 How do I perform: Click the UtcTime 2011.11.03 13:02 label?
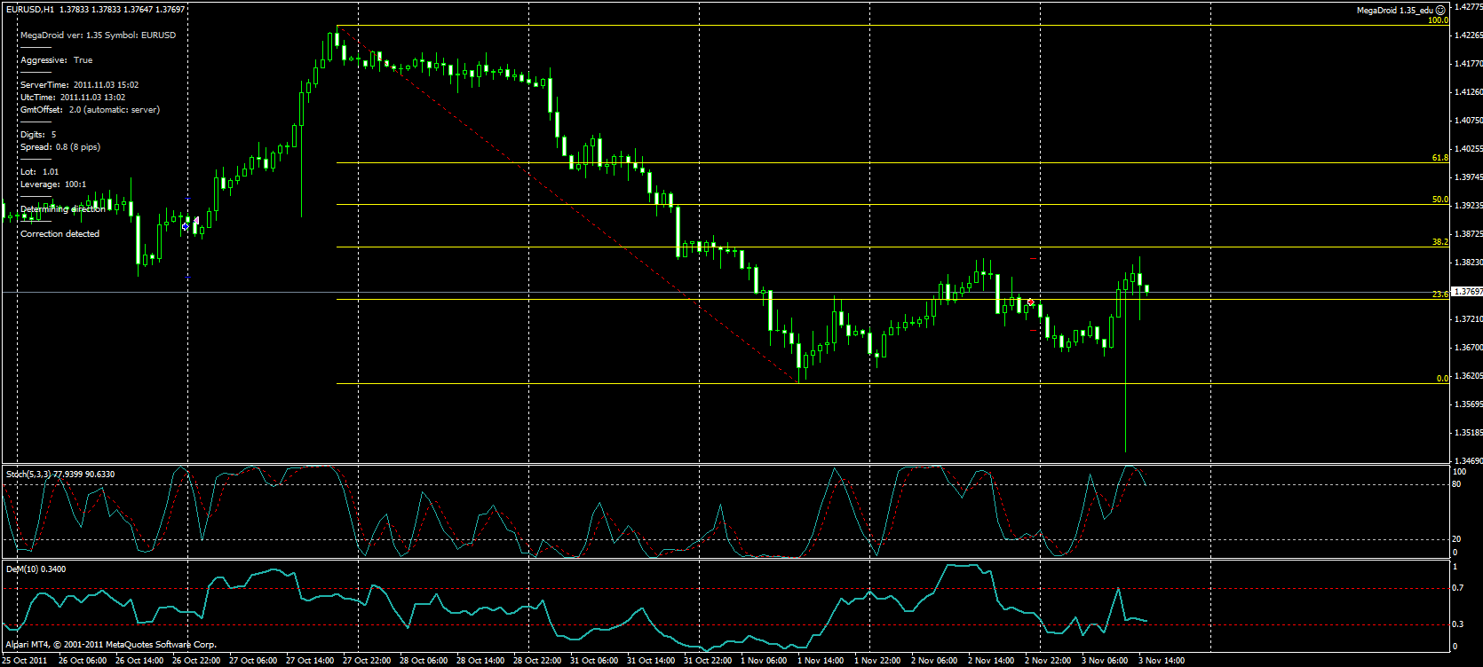[x=72, y=98]
